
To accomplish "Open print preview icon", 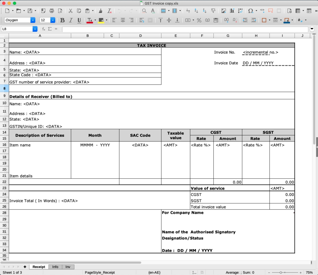I will pyautogui.click(x=60, y=11).
